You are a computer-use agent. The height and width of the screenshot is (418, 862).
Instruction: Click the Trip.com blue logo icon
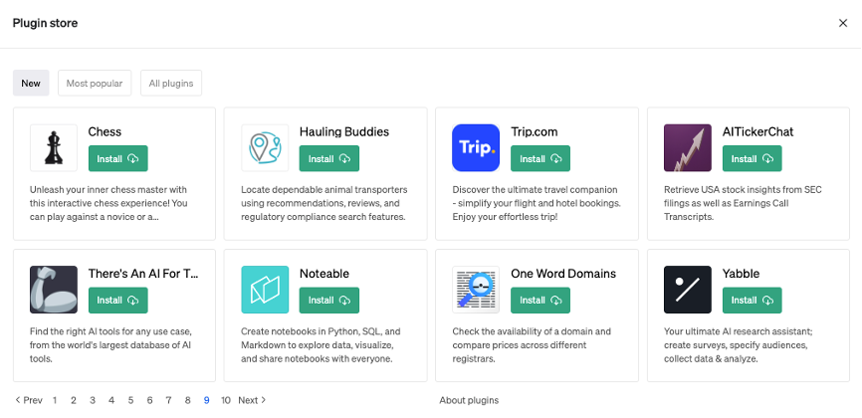[476, 148]
